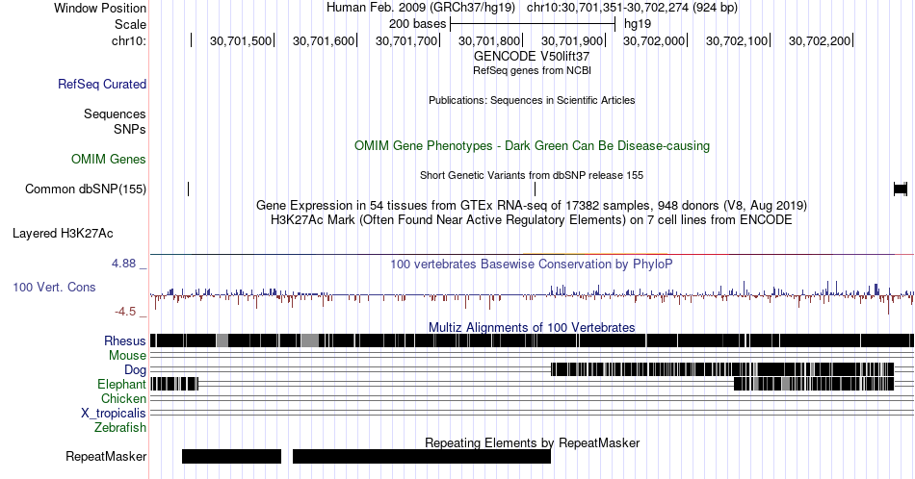Viewport: 915px width, 479px height.
Task: Select the Layered H3K27Ac track label
Action: (x=63, y=233)
